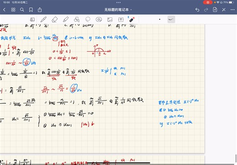Tap the home indicator bar
This screenshot has width=237, height=165.
tap(118, 163)
